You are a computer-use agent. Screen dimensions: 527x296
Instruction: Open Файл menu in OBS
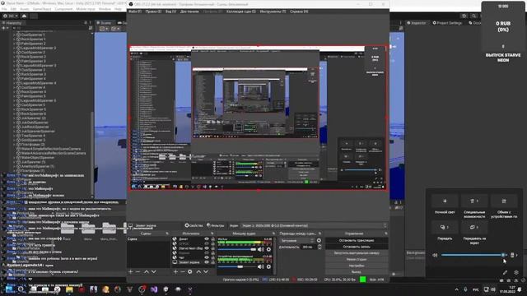tap(135, 12)
